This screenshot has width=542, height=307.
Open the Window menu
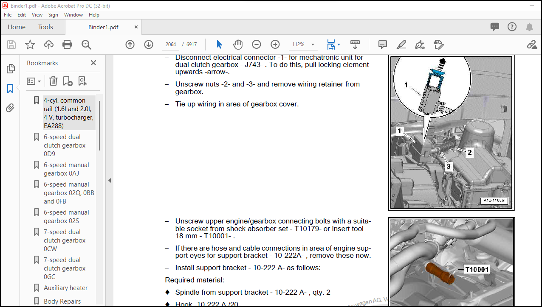pos(73,14)
